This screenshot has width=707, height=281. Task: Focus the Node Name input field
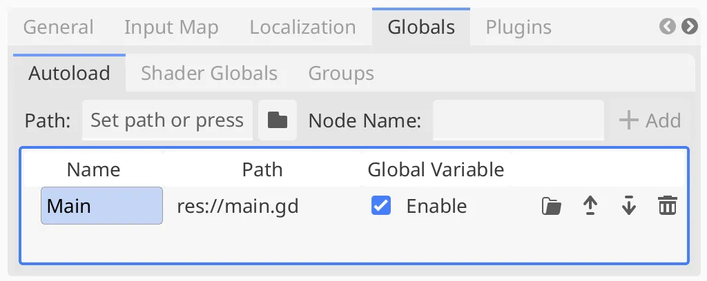[518, 120]
